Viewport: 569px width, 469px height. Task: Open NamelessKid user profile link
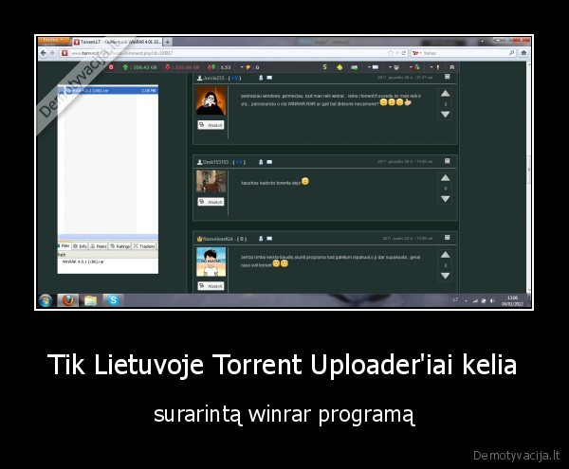pos(217,239)
